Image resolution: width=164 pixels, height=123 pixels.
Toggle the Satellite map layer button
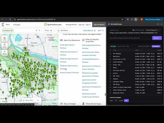4,39
